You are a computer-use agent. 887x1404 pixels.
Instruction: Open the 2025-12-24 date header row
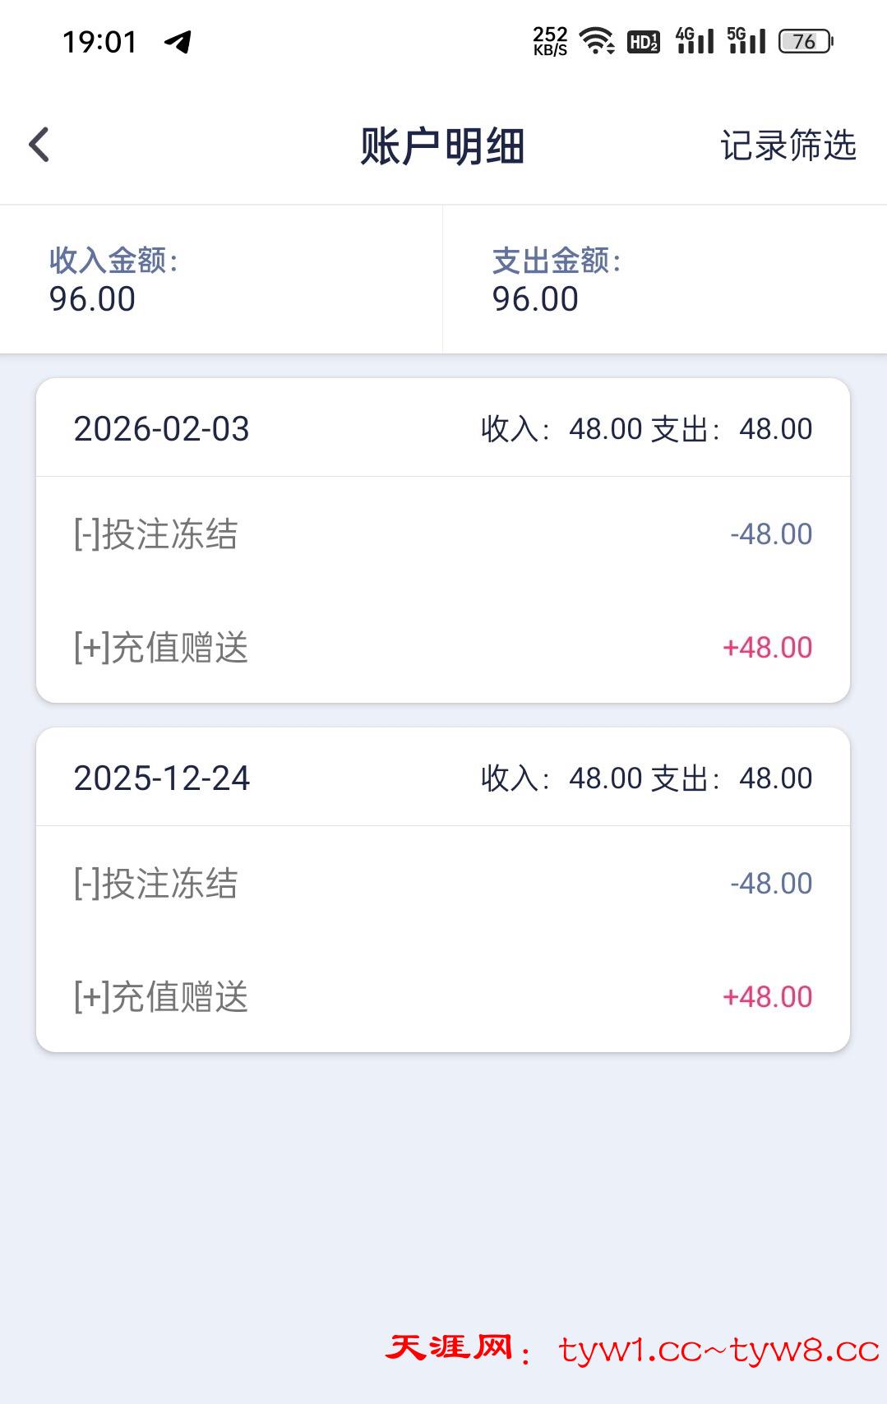(x=442, y=778)
